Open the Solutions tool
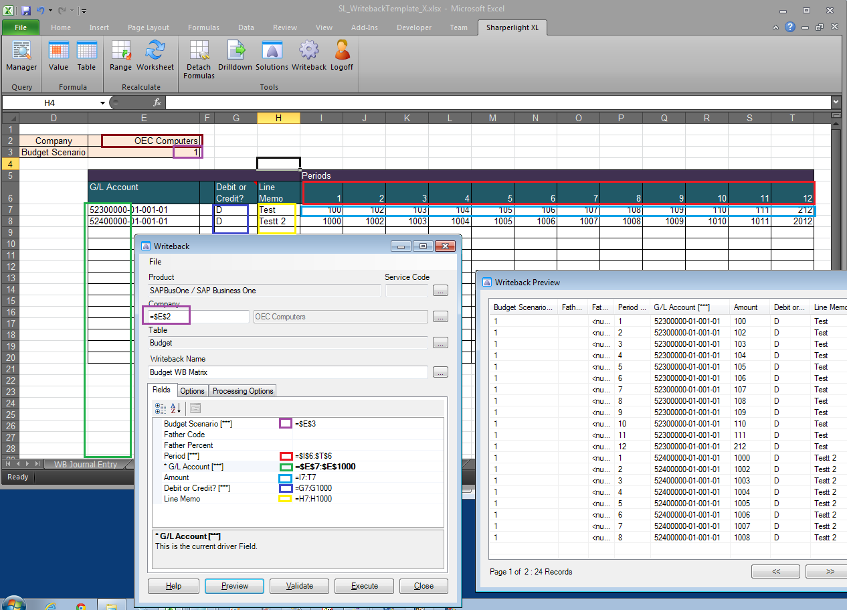The width and height of the screenshot is (847, 610). click(272, 56)
